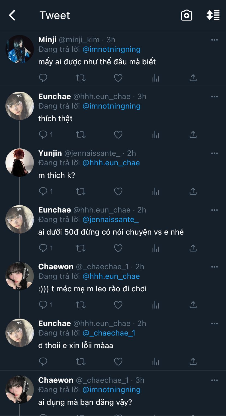Open more options on Minji's tweet

click(215, 40)
